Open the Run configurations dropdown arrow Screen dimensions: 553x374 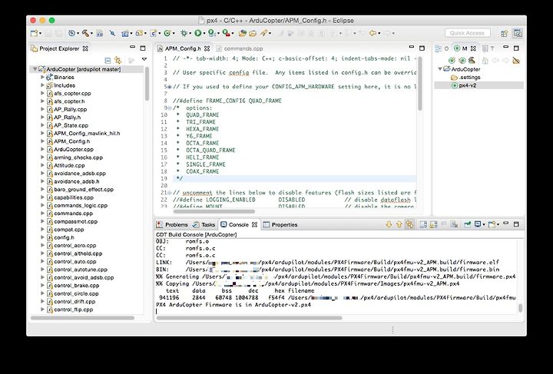click(204, 34)
